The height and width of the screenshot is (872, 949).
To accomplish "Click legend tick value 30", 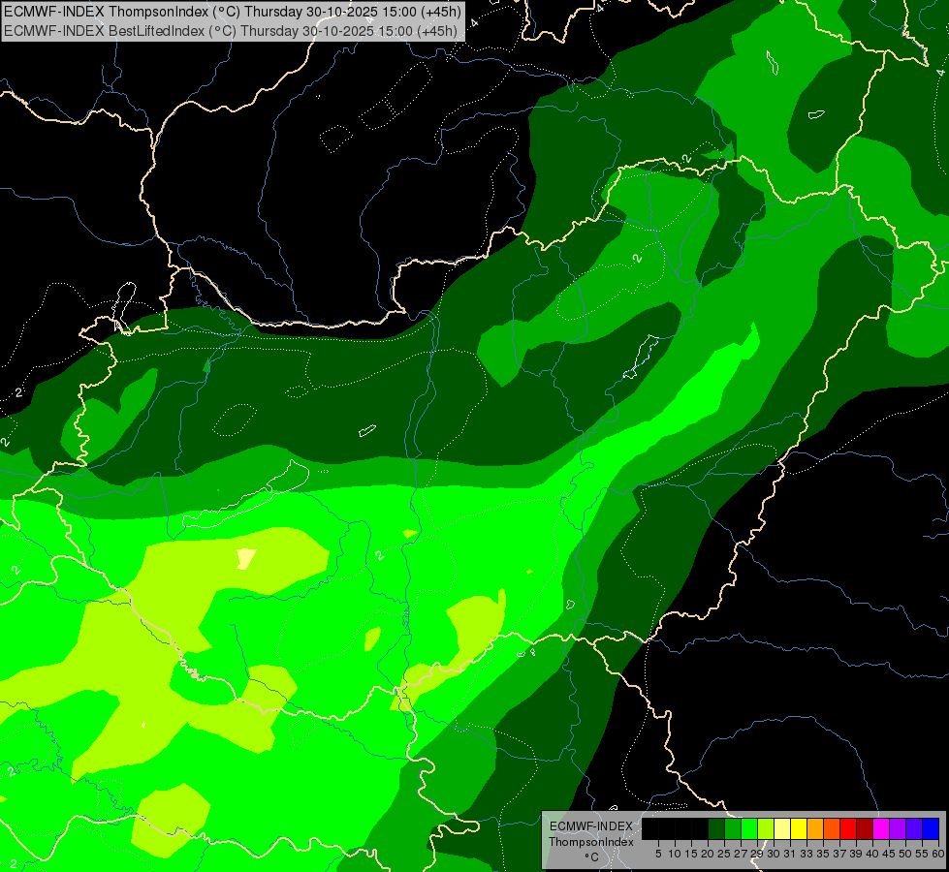I will pos(774,854).
